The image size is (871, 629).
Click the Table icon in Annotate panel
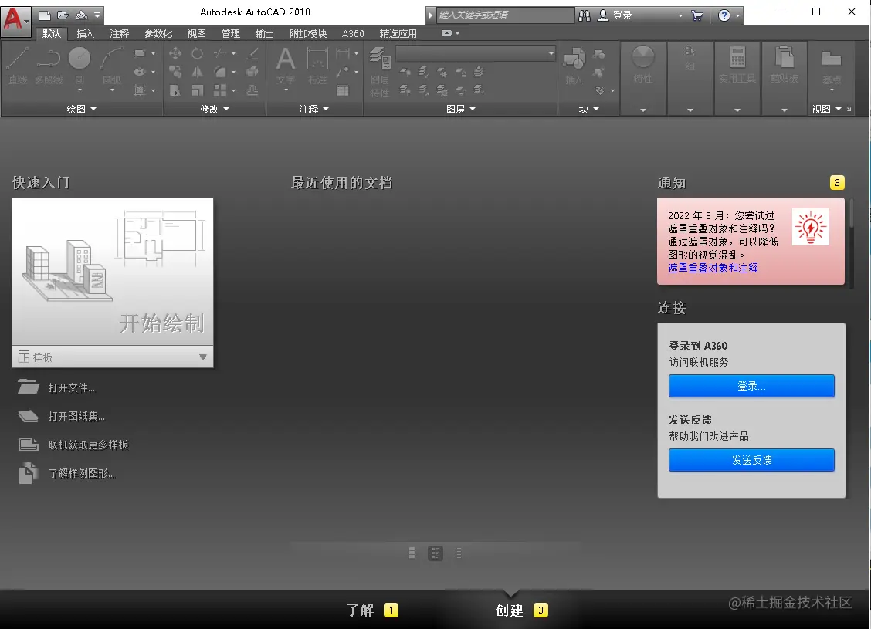[343, 90]
